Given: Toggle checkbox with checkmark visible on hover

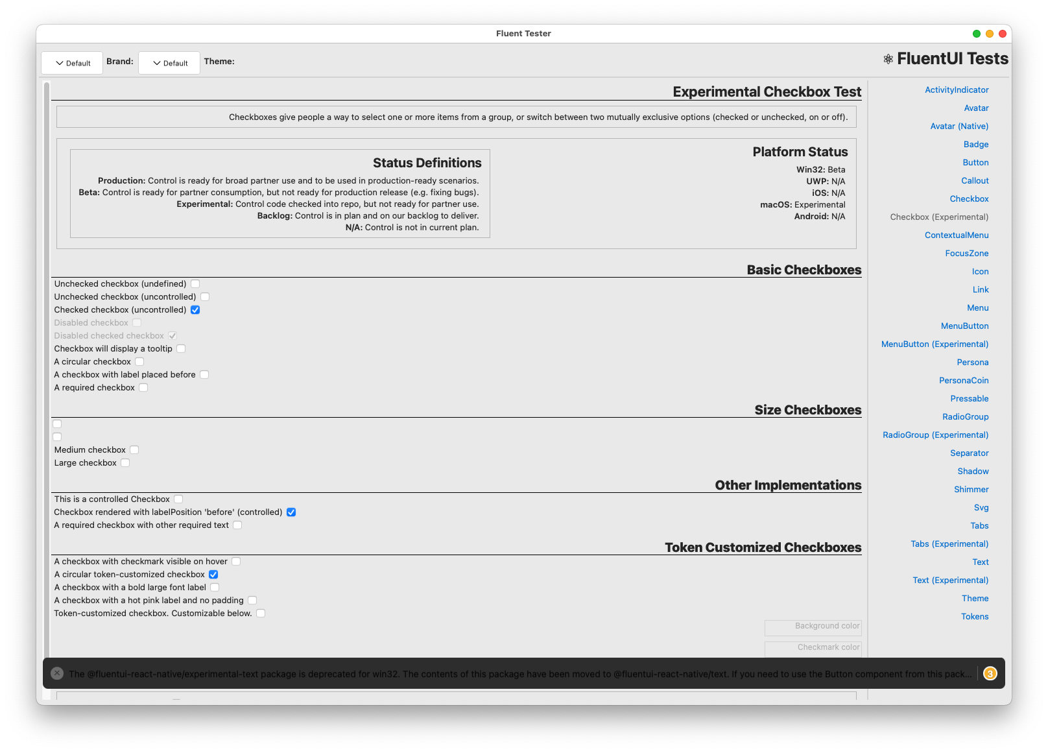Looking at the screenshot, I should pyautogui.click(x=236, y=561).
